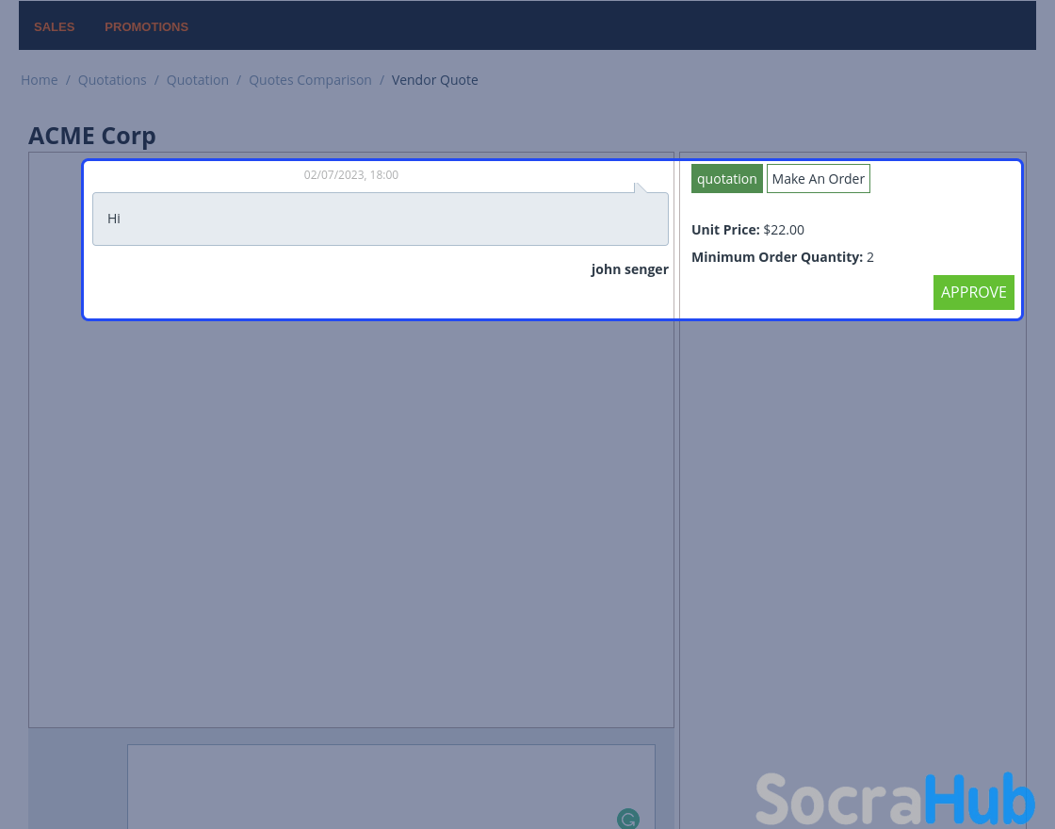
Task: Click the APPROVE button
Action: point(974,293)
